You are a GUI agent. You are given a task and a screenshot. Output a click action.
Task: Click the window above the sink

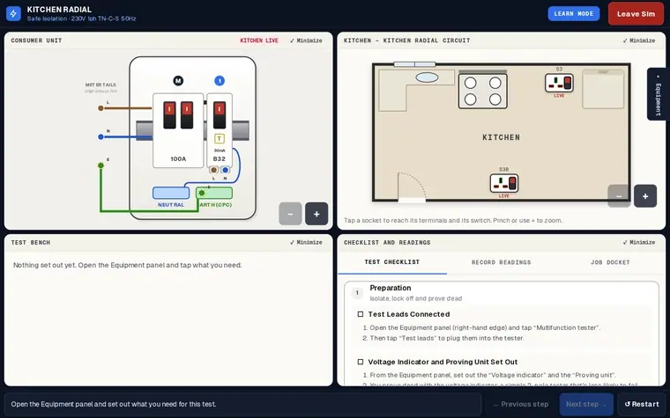click(414, 64)
